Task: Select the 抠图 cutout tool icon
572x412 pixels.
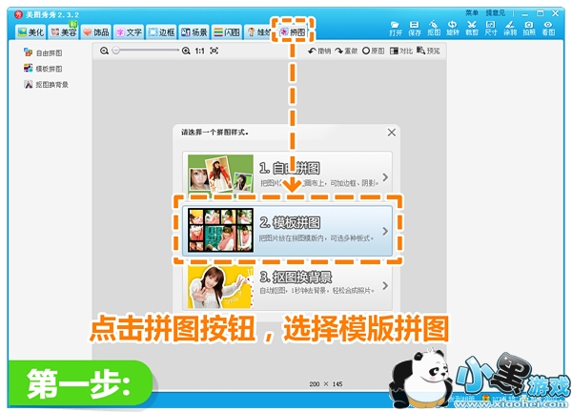Action: pyautogui.click(x=434, y=29)
